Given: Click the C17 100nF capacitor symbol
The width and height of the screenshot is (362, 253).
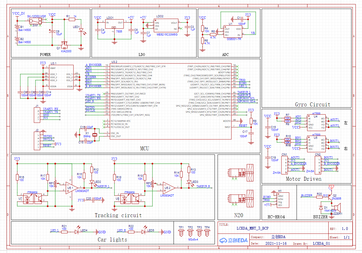Looking at the screenshot, I should 251,133.
